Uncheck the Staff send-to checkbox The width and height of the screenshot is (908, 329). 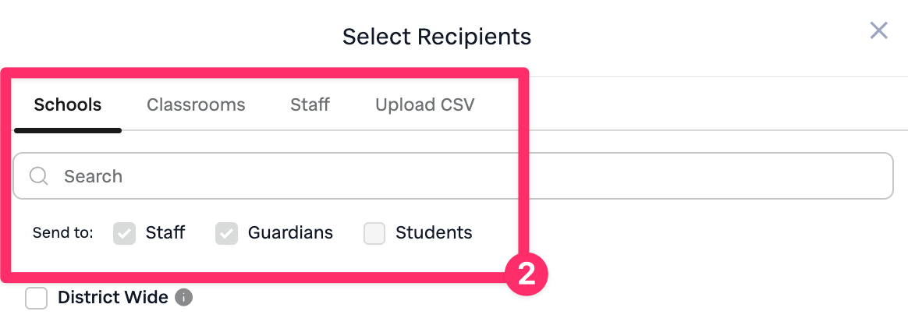click(x=125, y=233)
